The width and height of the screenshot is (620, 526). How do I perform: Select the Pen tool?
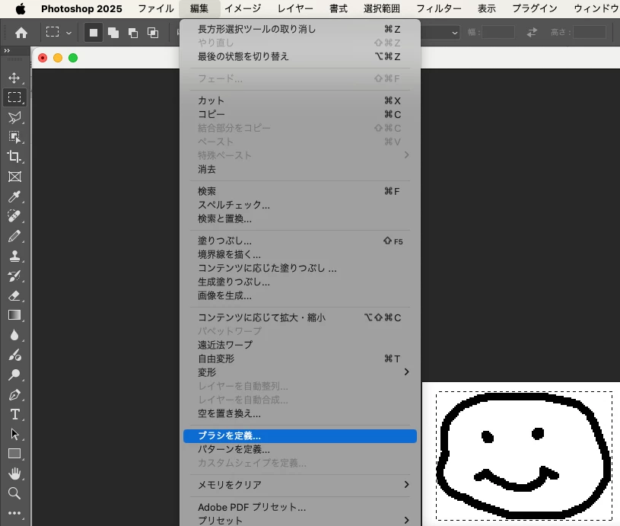[x=14, y=394]
